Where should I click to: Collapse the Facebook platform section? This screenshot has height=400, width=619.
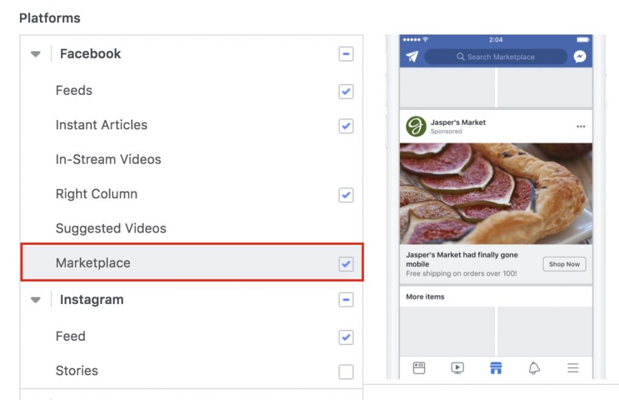(x=36, y=54)
